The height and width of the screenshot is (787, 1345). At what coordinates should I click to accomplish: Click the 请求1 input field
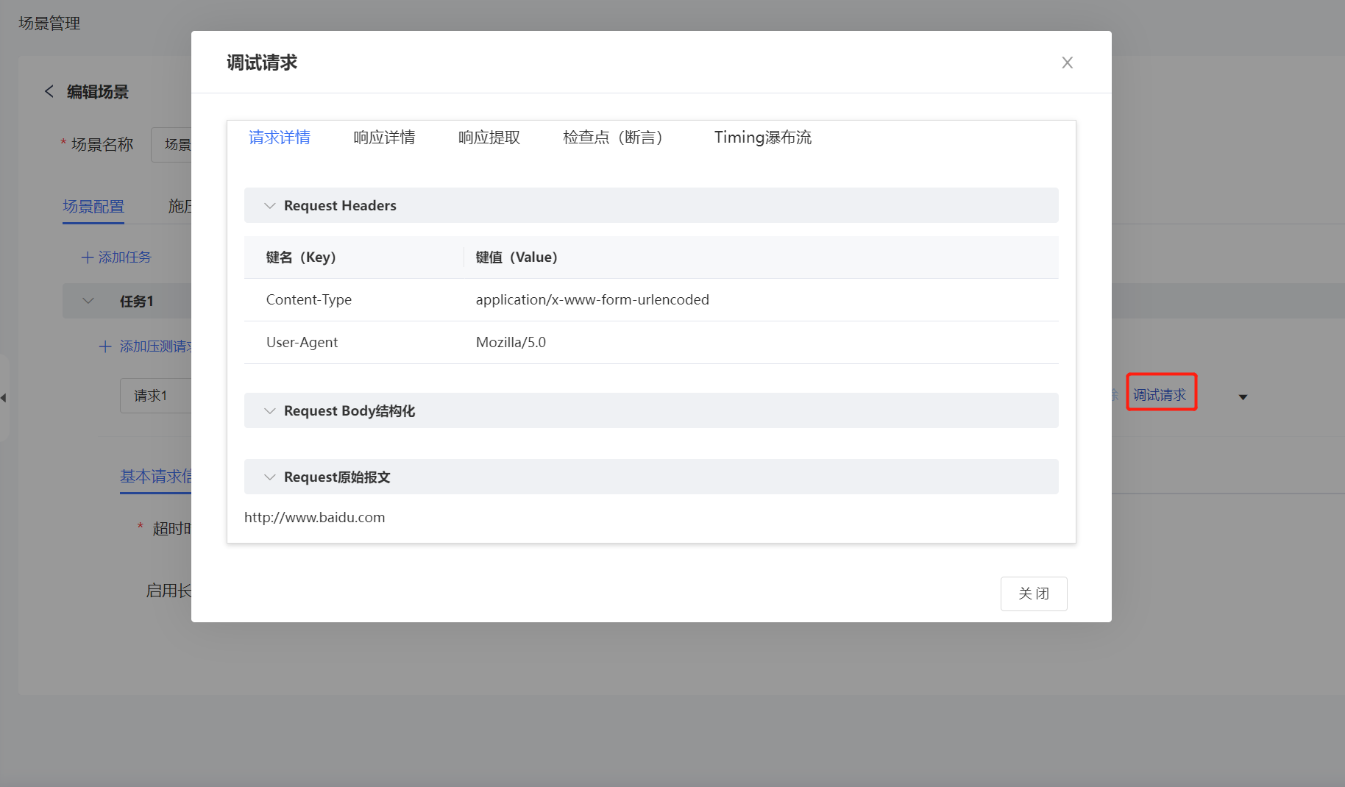(x=156, y=396)
